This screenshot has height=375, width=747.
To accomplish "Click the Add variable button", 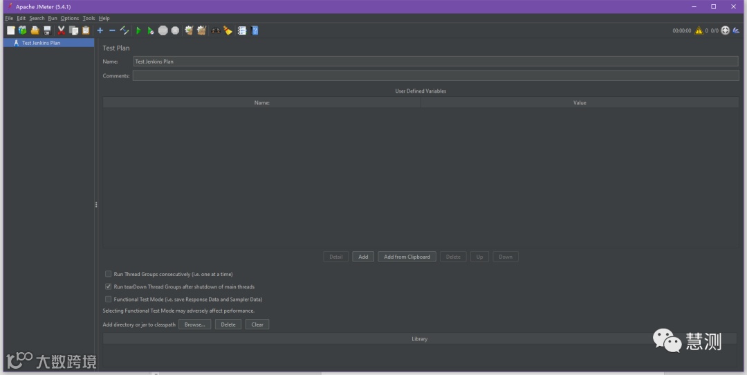I will pos(363,257).
